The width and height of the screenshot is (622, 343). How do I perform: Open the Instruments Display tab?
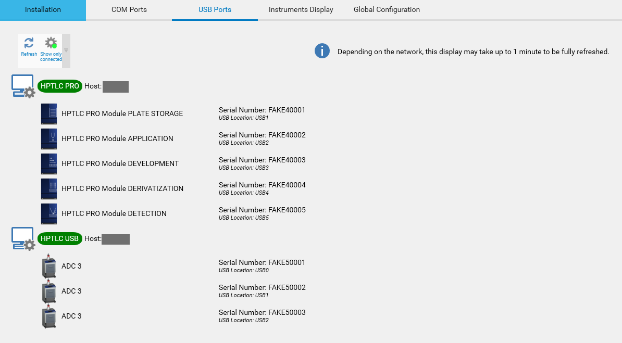click(301, 10)
